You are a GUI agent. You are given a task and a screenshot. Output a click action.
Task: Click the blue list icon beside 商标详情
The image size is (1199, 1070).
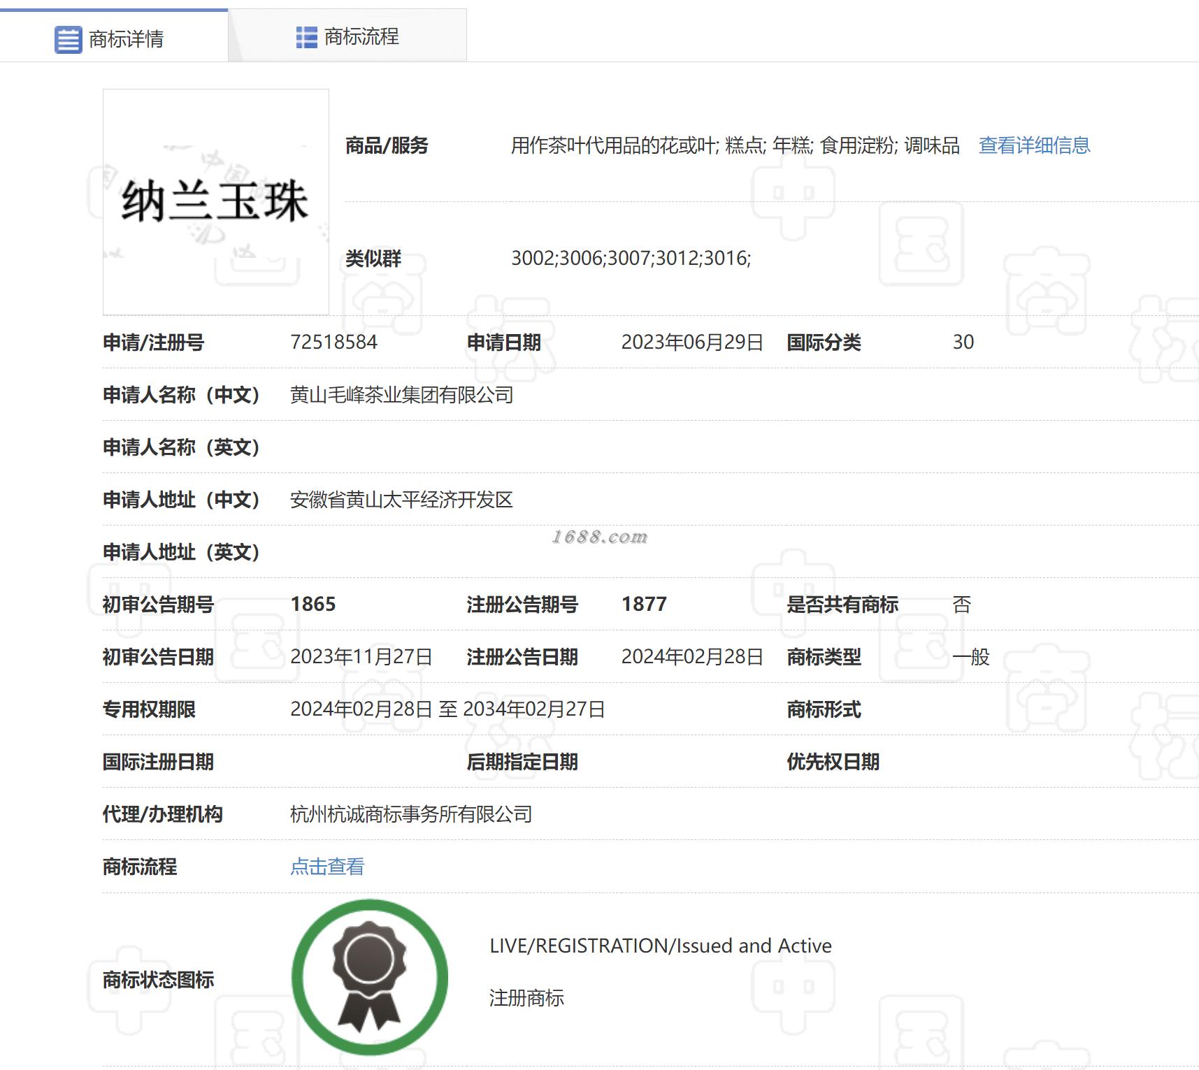point(68,39)
